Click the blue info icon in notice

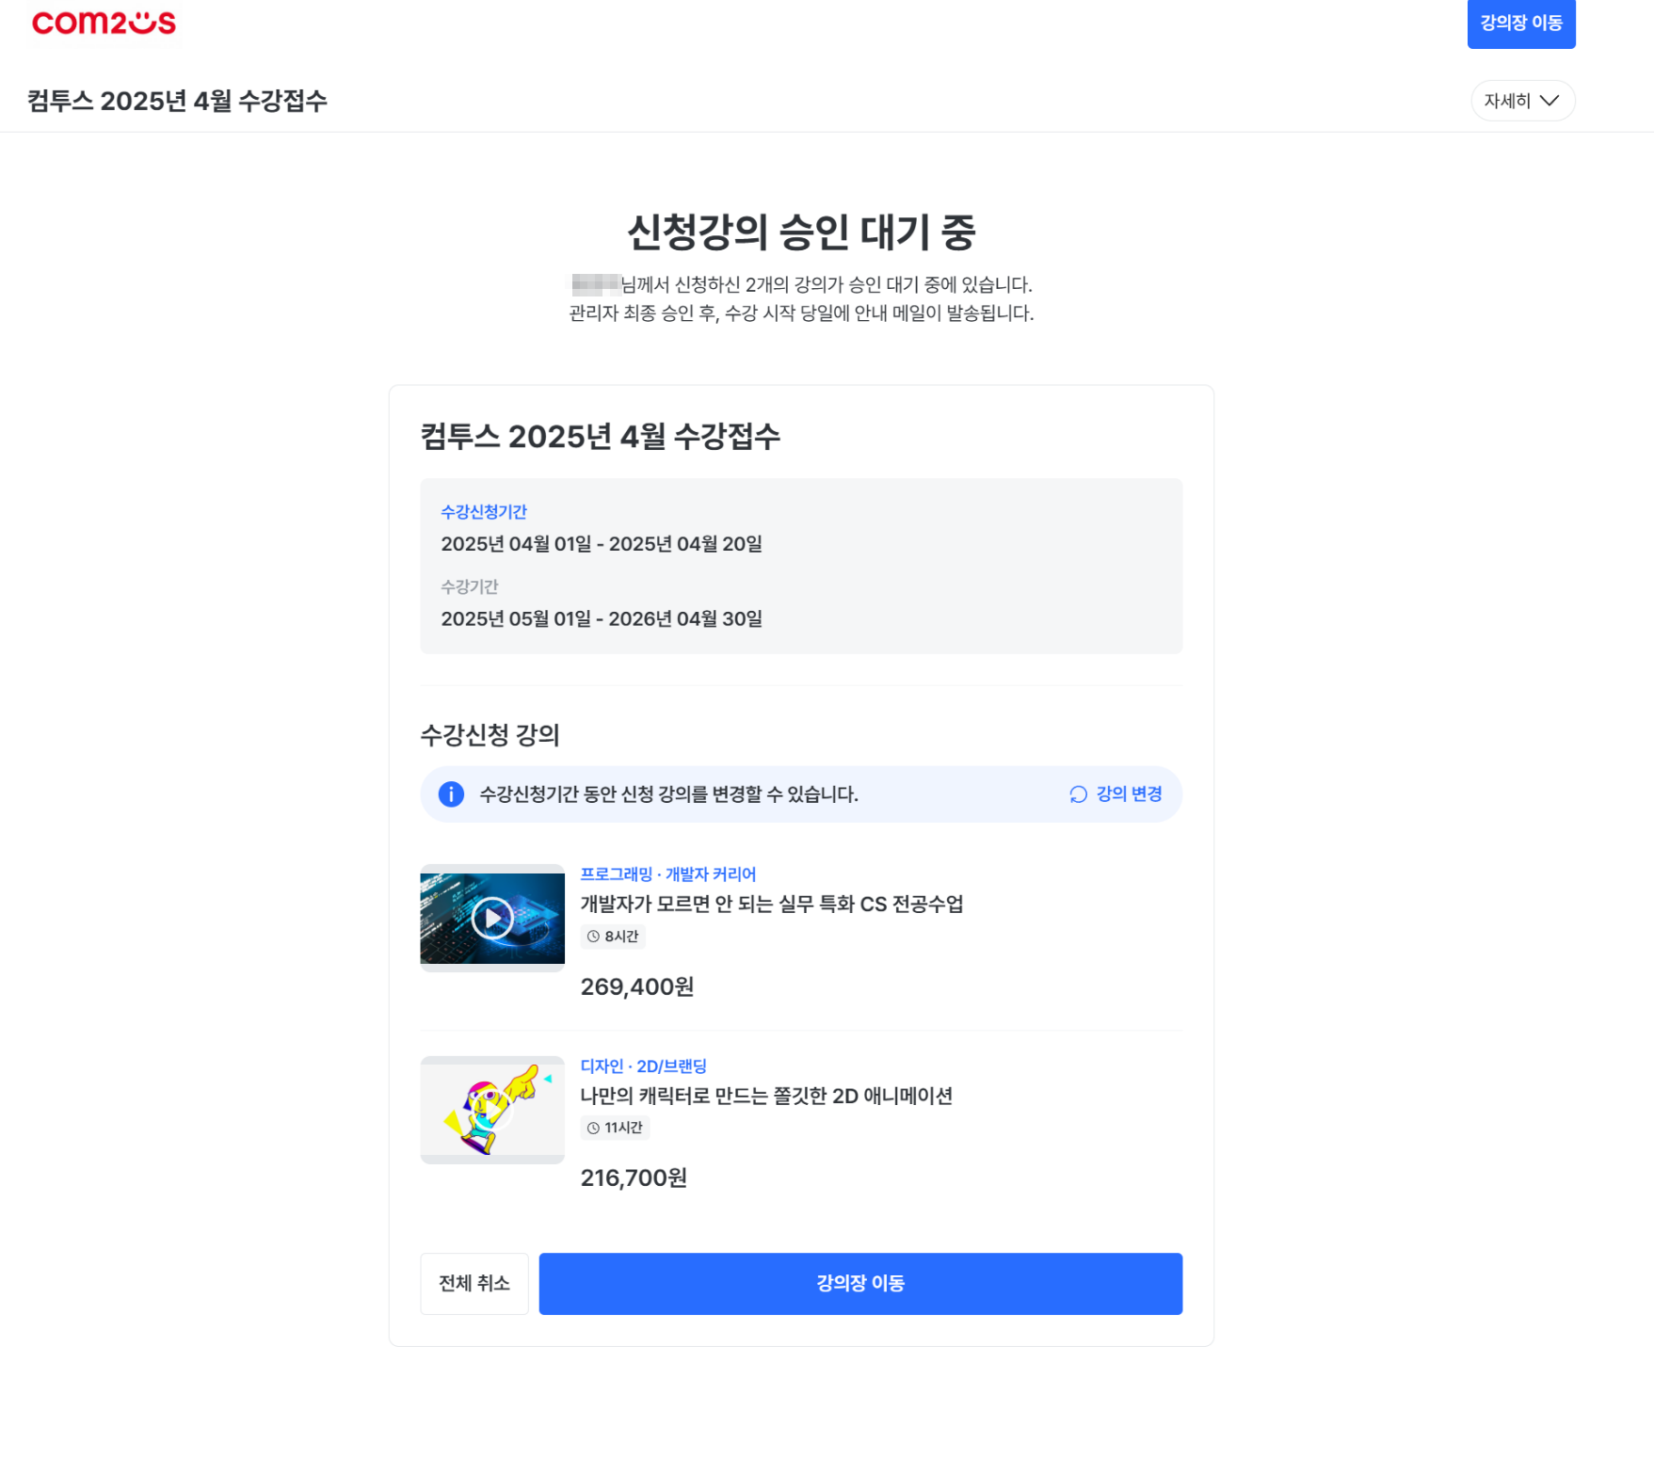(451, 794)
